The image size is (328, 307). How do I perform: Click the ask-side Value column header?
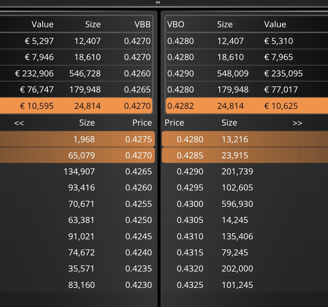tap(275, 25)
